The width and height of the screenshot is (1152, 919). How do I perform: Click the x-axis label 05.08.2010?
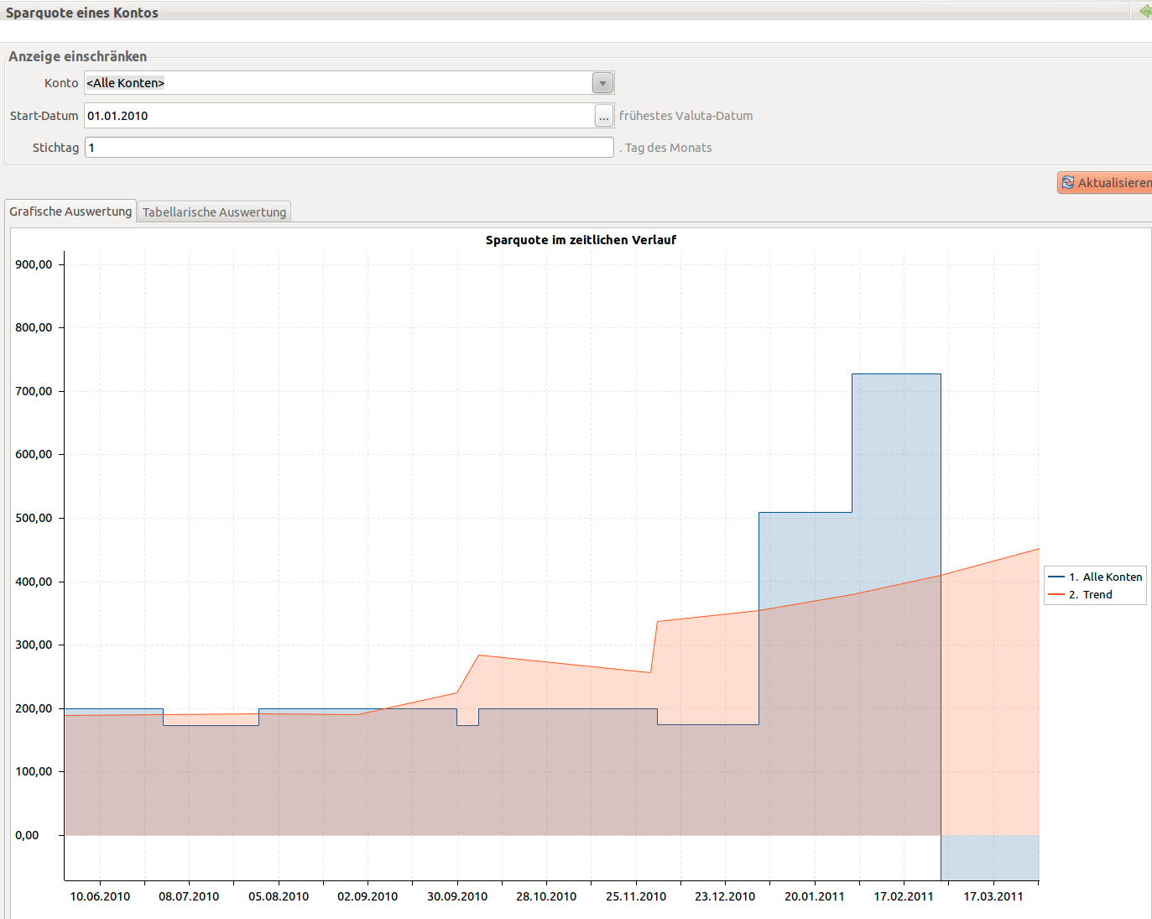coord(279,896)
